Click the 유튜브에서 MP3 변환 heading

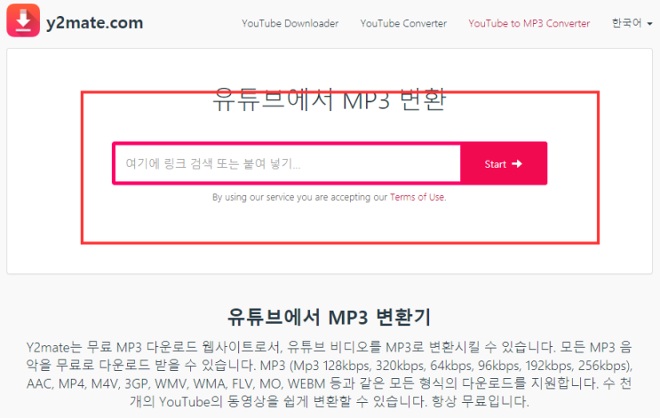pos(330,100)
